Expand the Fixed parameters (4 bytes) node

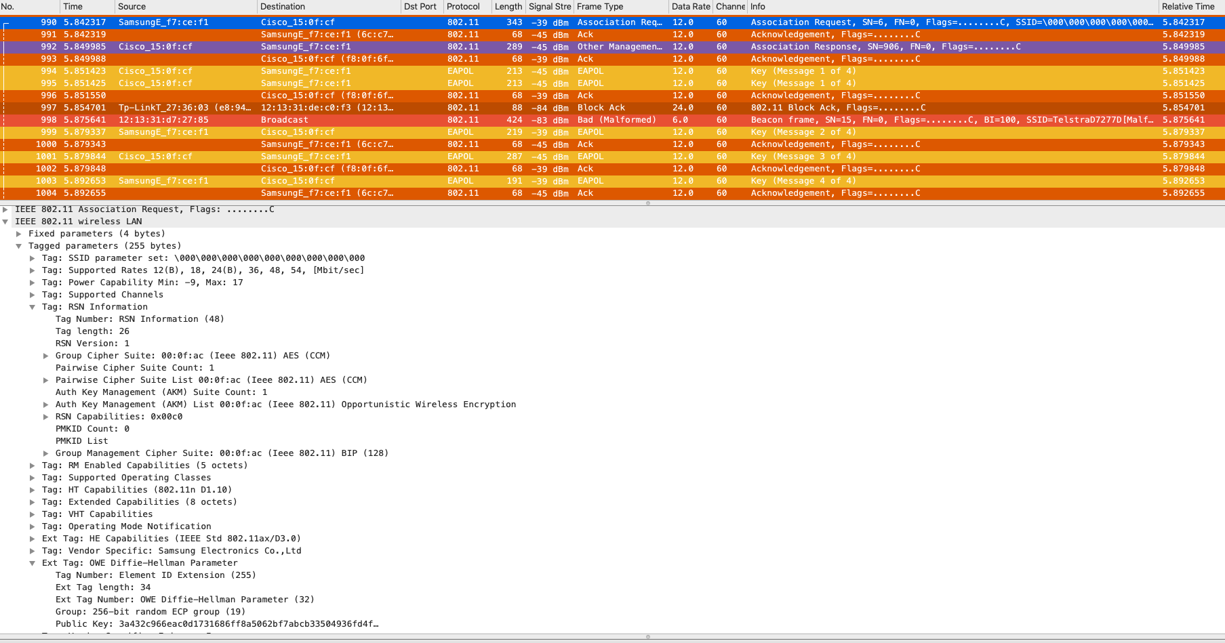tap(19, 234)
